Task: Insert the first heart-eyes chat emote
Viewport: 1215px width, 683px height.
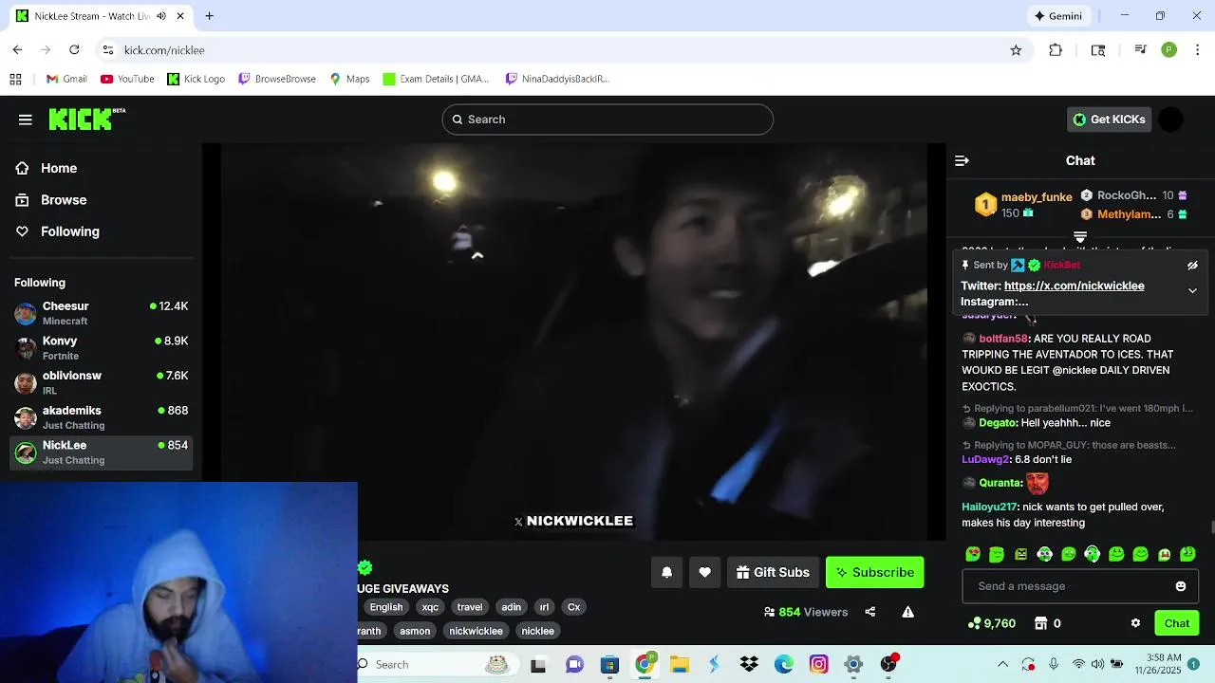Action: point(972,554)
